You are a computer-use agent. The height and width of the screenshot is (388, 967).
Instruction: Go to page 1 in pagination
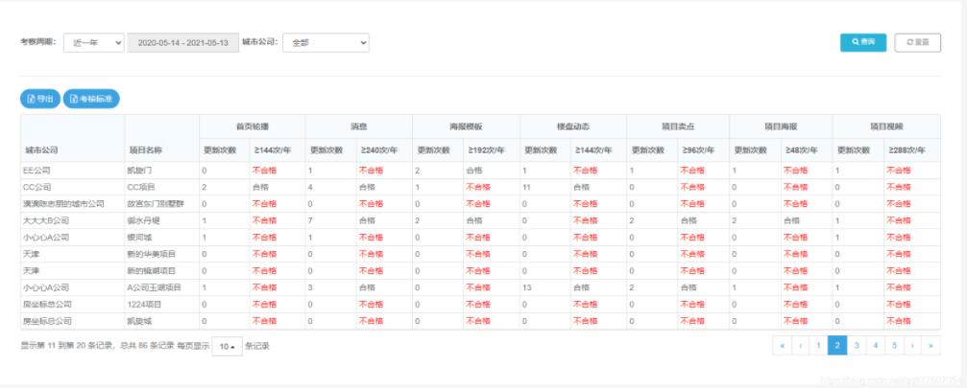coord(818,346)
